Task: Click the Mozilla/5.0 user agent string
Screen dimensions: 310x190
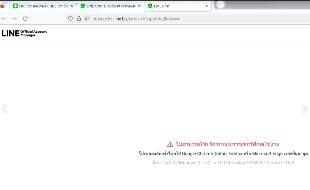Action: (223, 163)
